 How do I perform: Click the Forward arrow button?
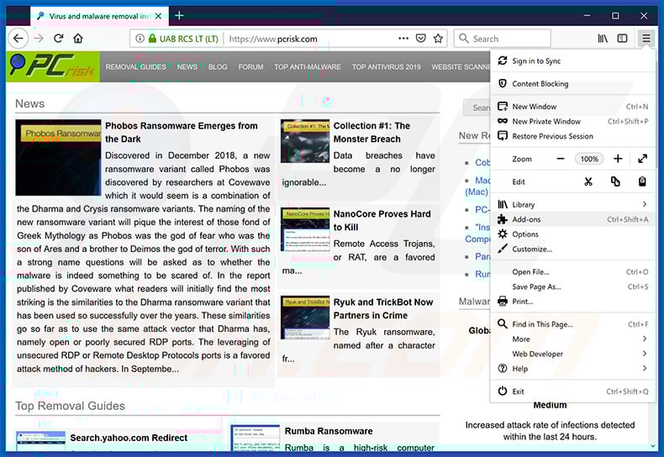(x=39, y=39)
